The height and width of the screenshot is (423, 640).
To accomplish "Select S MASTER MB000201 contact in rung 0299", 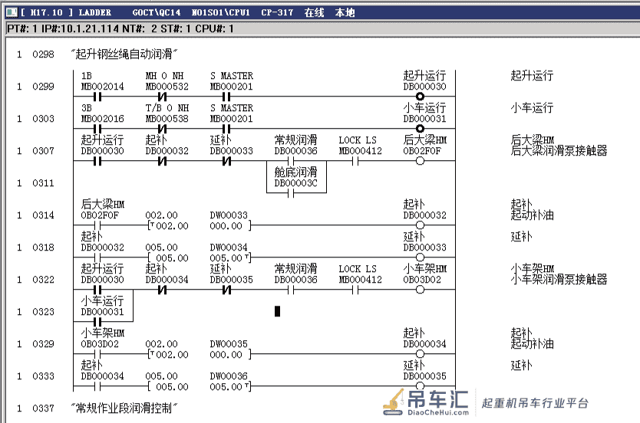I will click(226, 97).
